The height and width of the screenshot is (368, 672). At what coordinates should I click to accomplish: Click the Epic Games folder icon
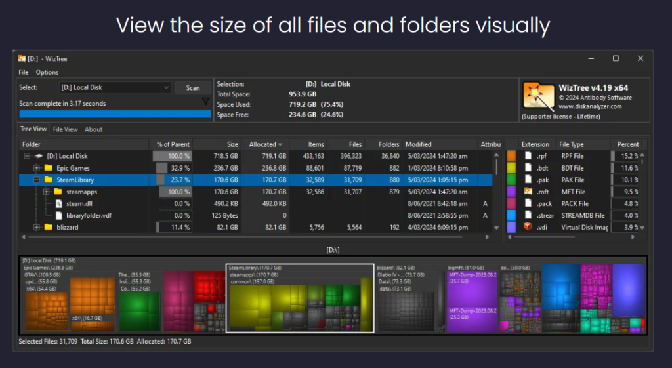(x=49, y=168)
